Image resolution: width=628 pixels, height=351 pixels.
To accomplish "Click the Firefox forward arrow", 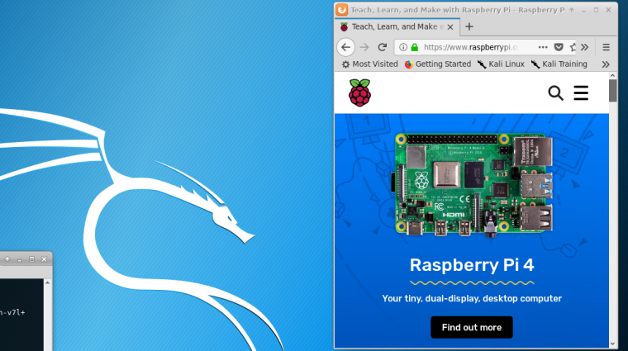I will [364, 47].
